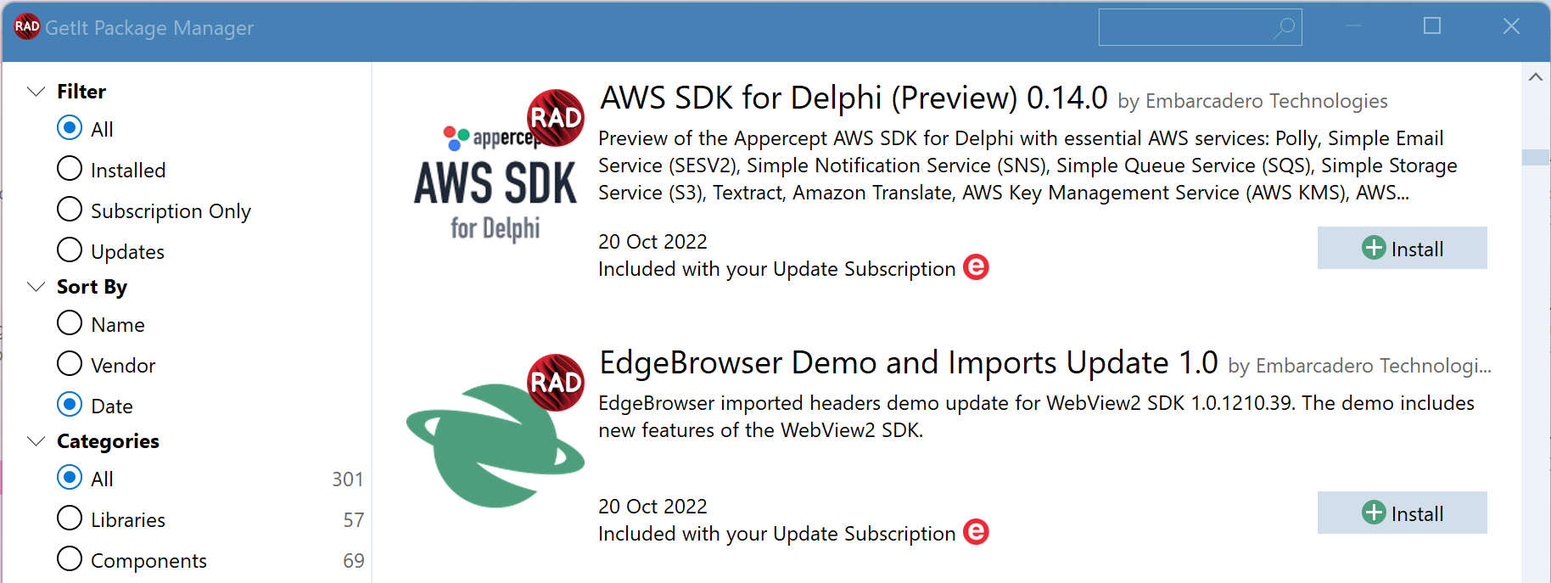Click the RAD Studio logo in title bar
The width and height of the screenshot is (1551, 583).
coord(27,26)
